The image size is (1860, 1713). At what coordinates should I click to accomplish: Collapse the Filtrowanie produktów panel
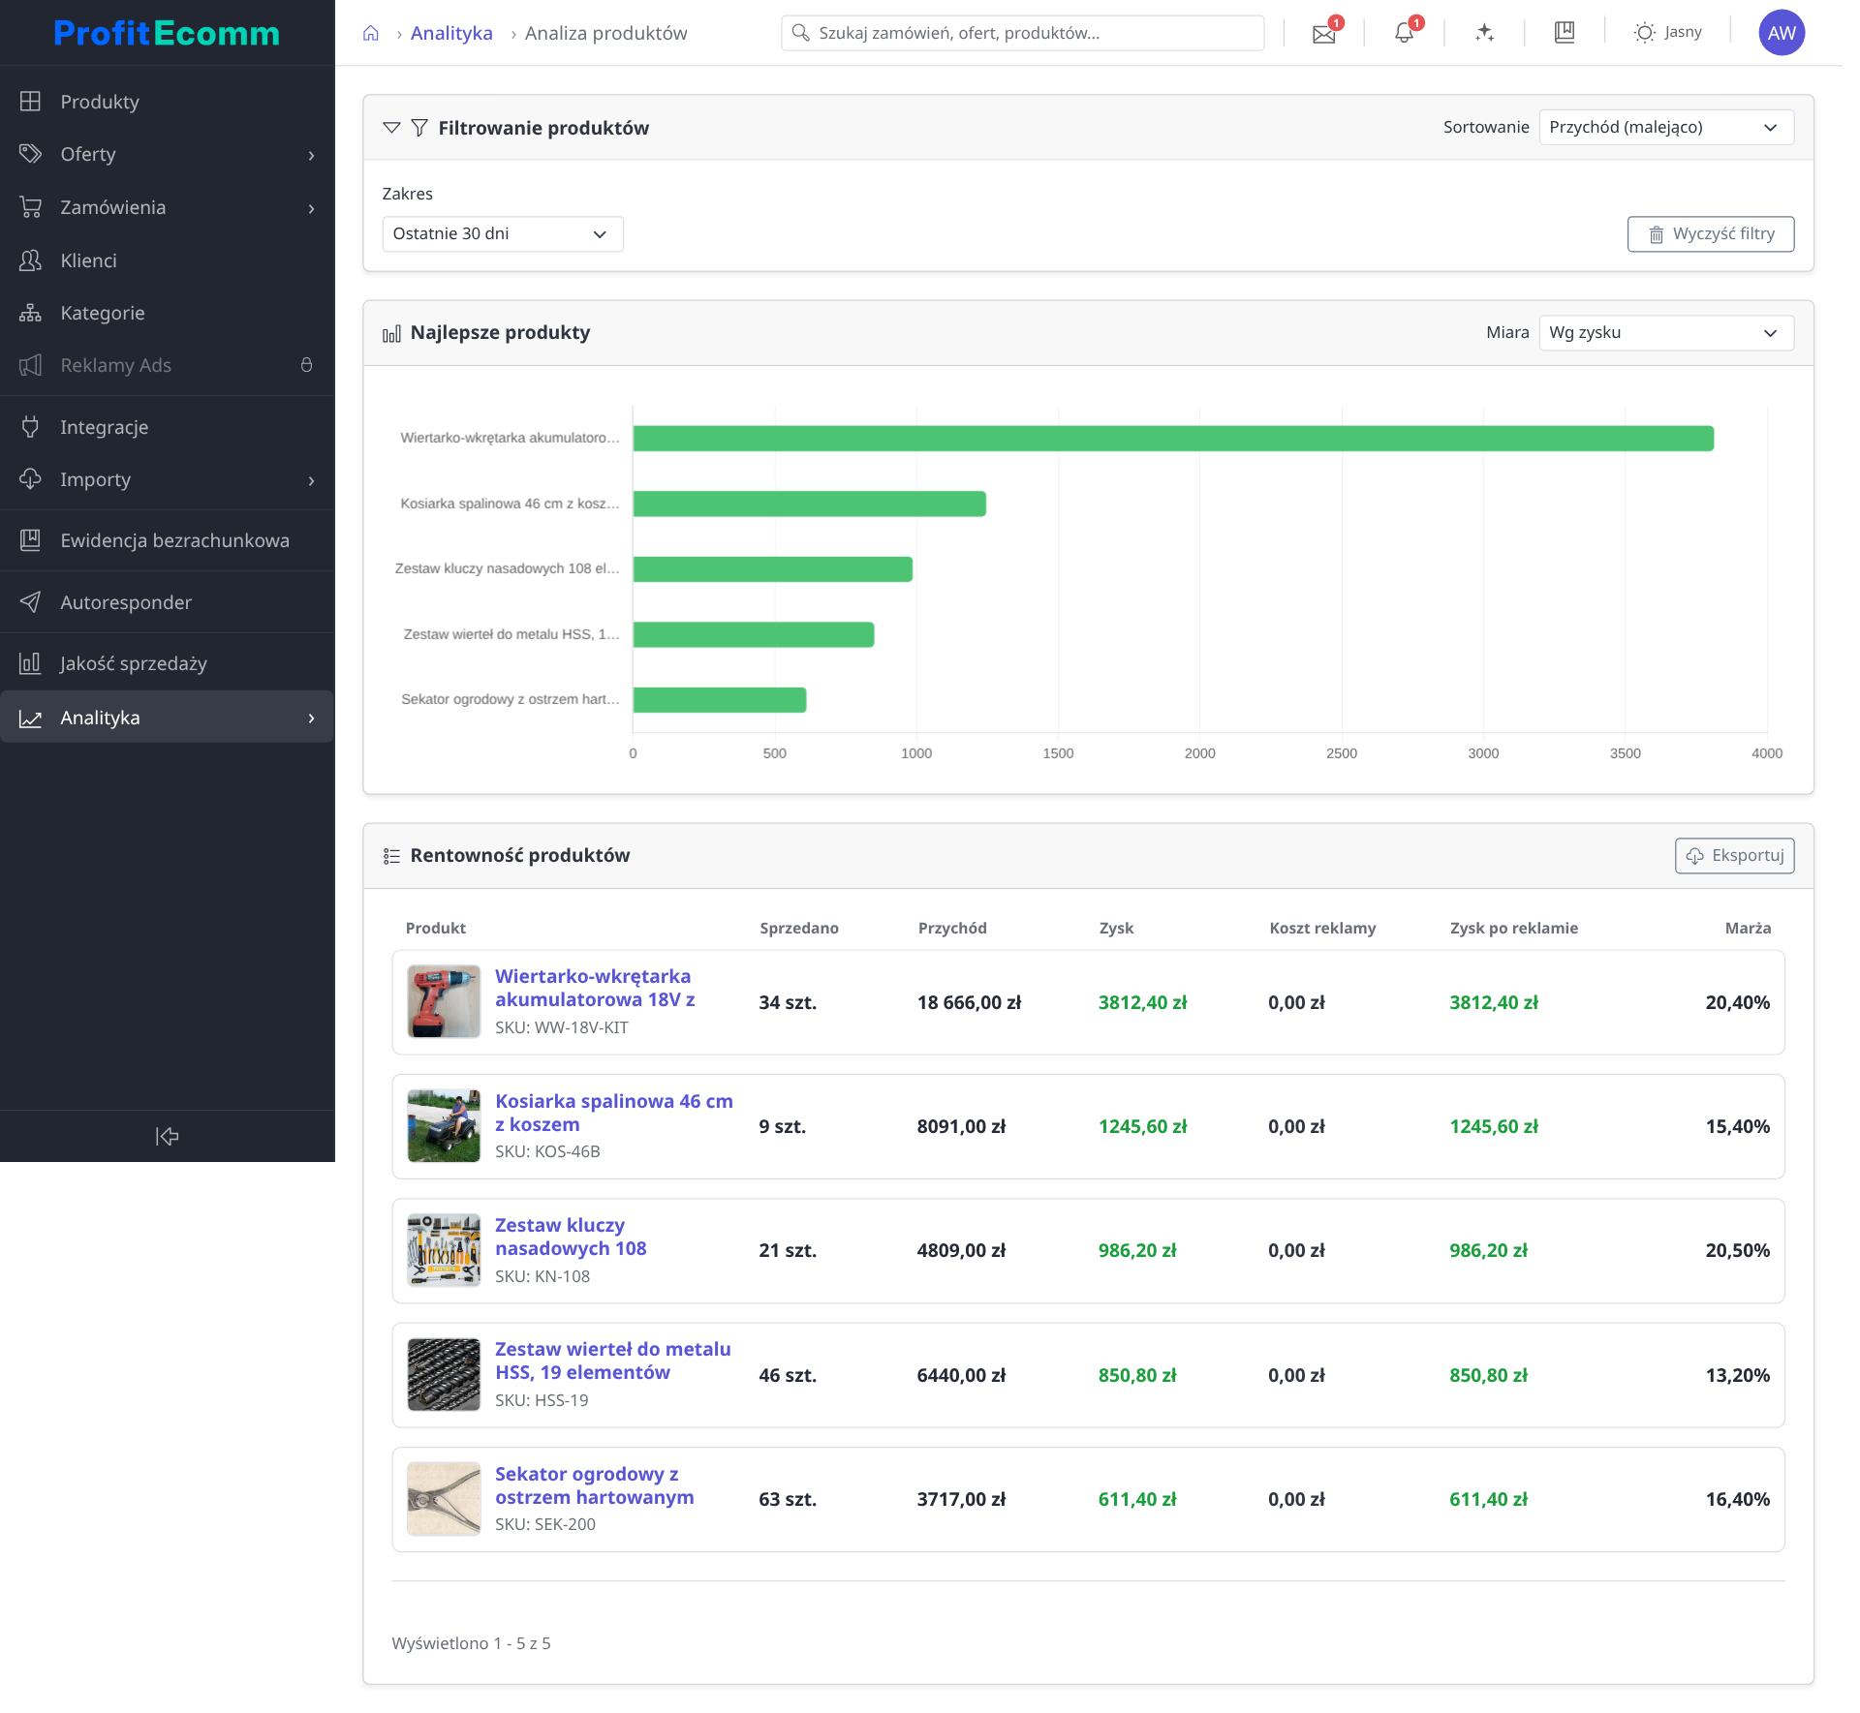pyautogui.click(x=391, y=128)
